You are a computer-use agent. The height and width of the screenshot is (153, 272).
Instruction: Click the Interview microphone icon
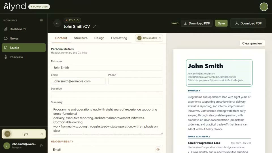coord(6,57)
